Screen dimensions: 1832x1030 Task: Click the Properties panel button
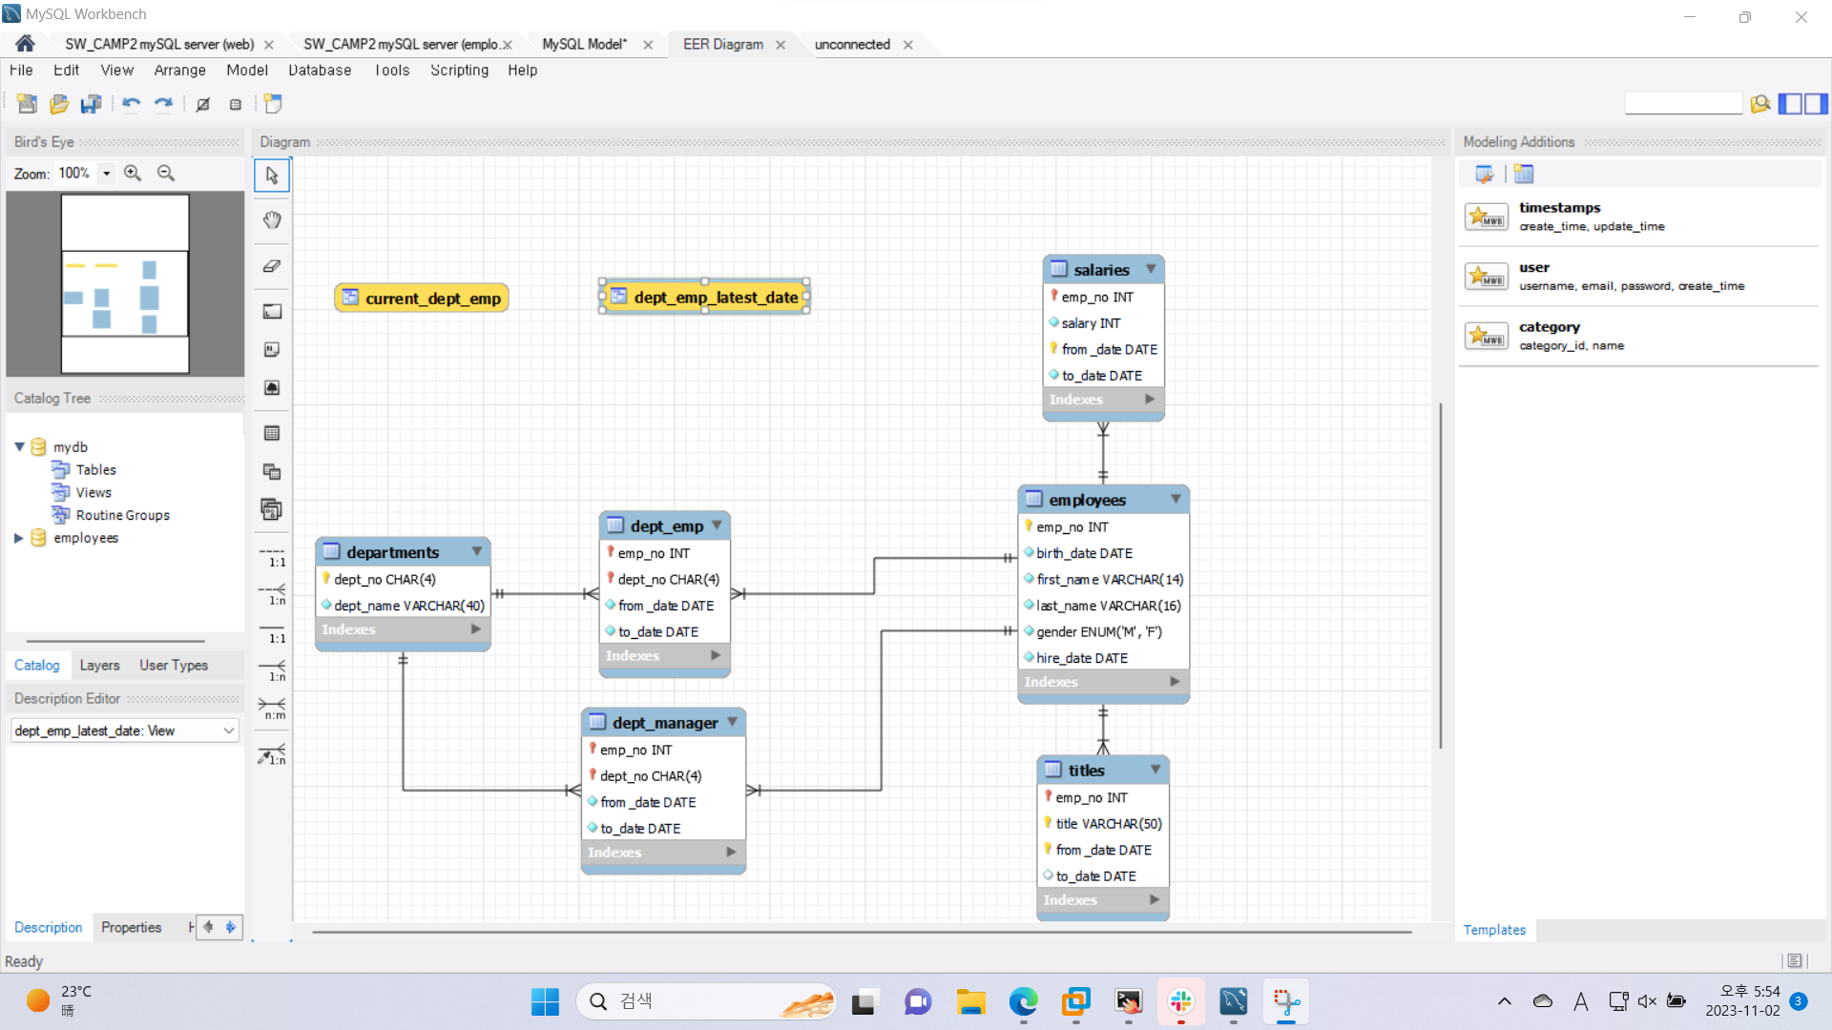coord(131,927)
